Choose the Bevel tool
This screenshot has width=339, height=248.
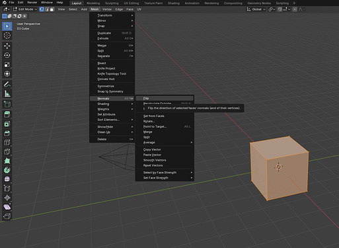(x=7, y=133)
